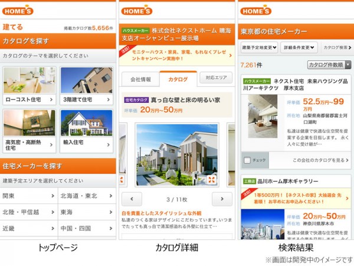Click the 神奈川県厚木市 location text
354x266 pixels.
click(319, 223)
